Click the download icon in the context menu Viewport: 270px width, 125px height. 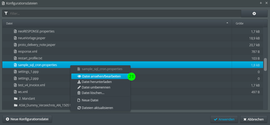coord(79,82)
